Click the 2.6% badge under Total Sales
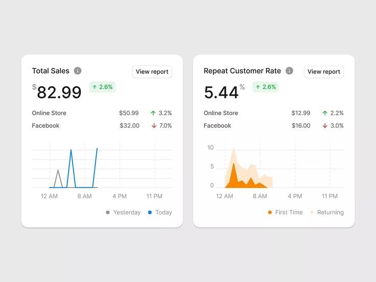376x282 pixels. [x=102, y=87]
